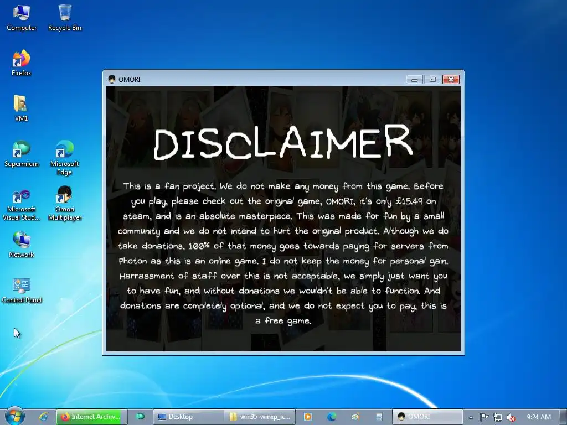This screenshot has height=425, width=567.
Task: Select the Control Panel desktop icon
Action: [x=22, y=291]
